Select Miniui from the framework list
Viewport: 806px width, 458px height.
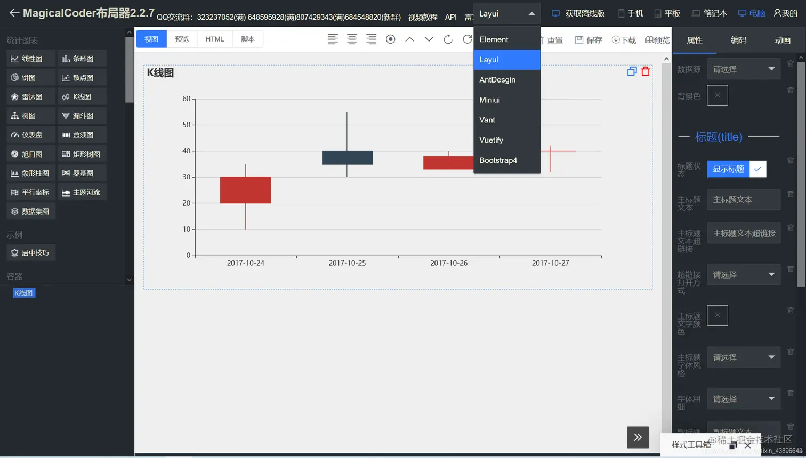pyautogui.click(x=507, y=100)
